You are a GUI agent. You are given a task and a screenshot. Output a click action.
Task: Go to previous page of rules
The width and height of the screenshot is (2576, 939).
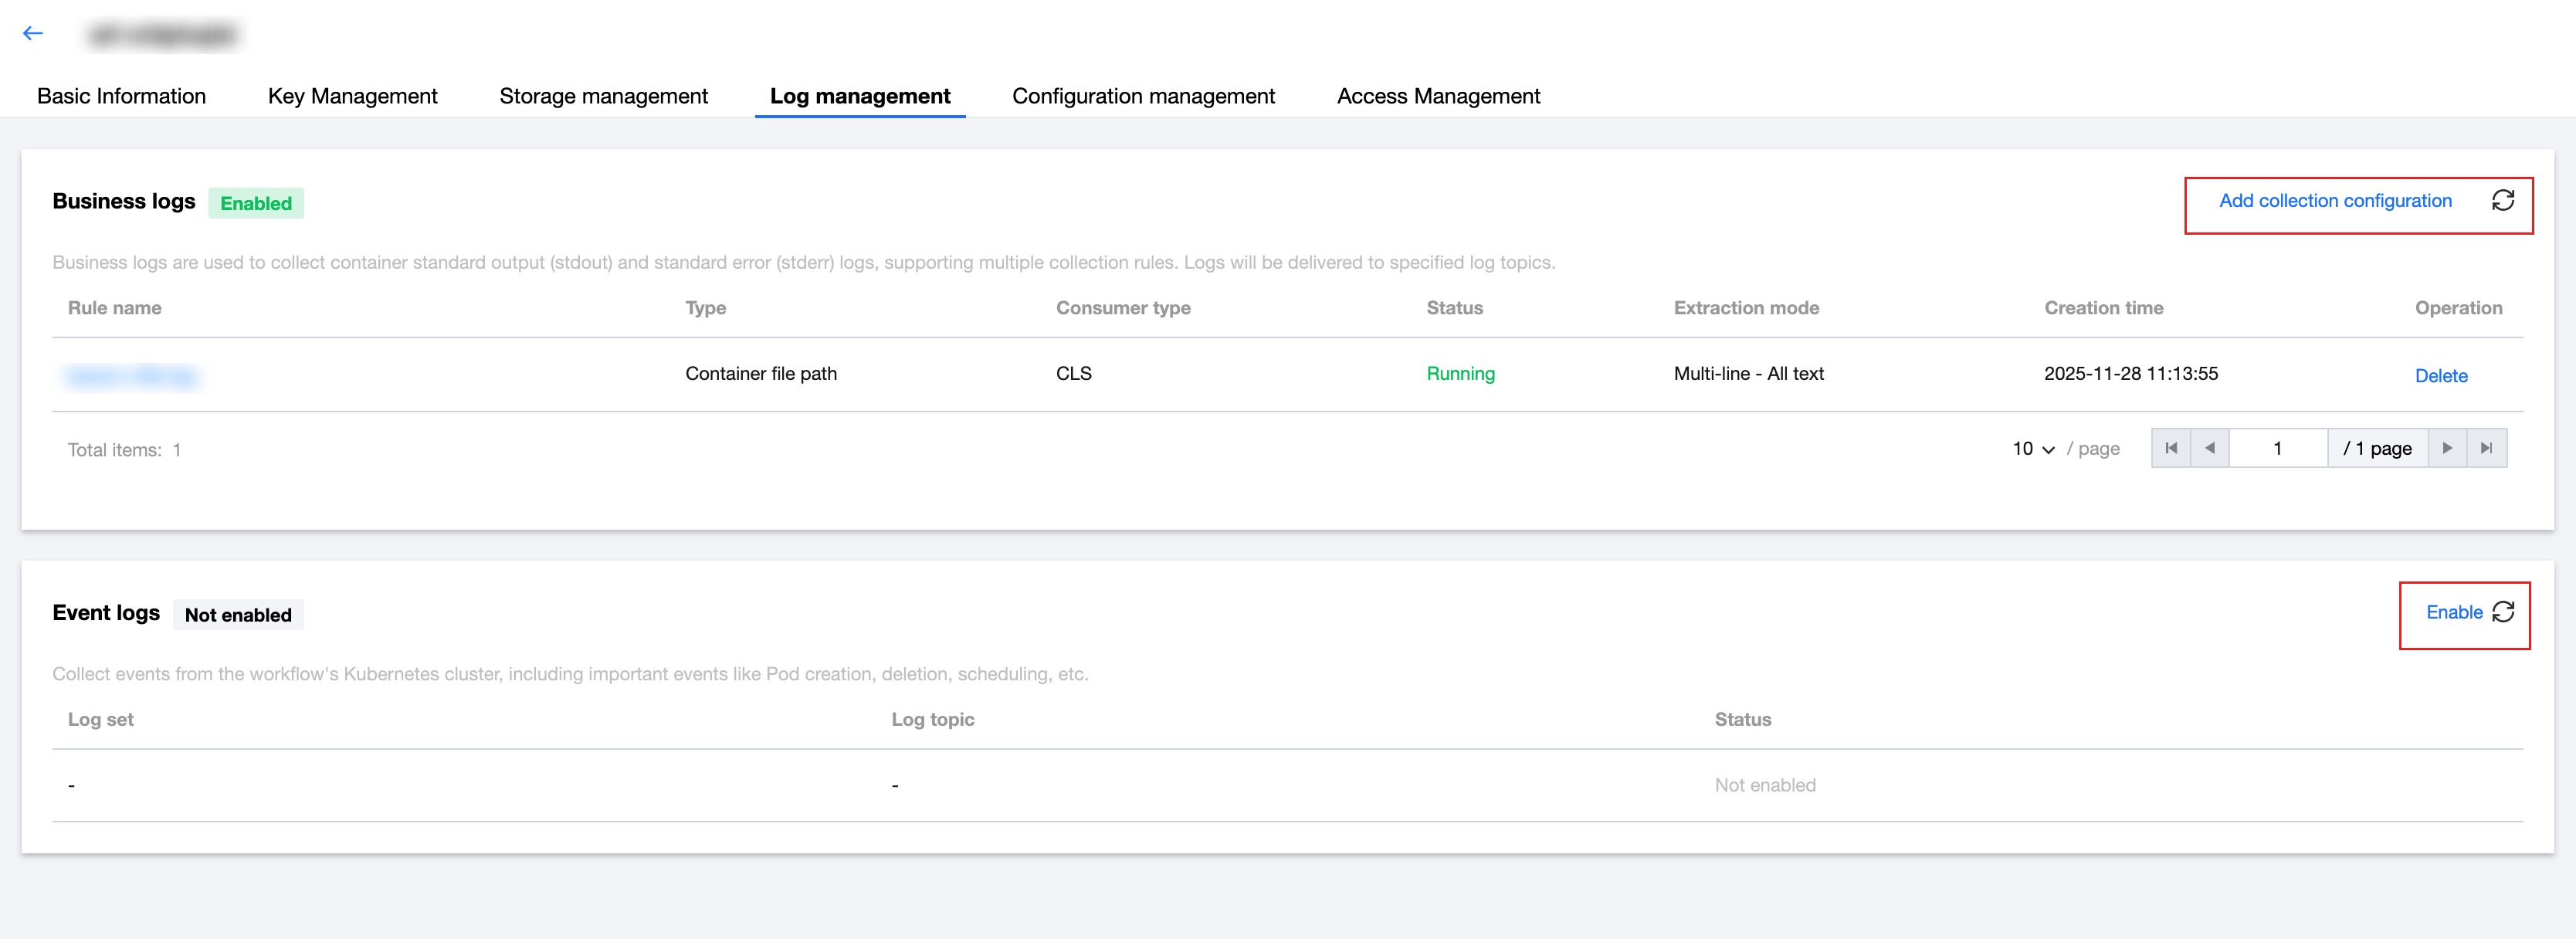2210,448
